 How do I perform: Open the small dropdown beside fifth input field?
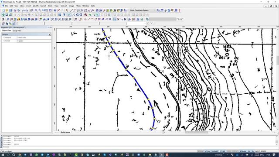tap(145, 23)
